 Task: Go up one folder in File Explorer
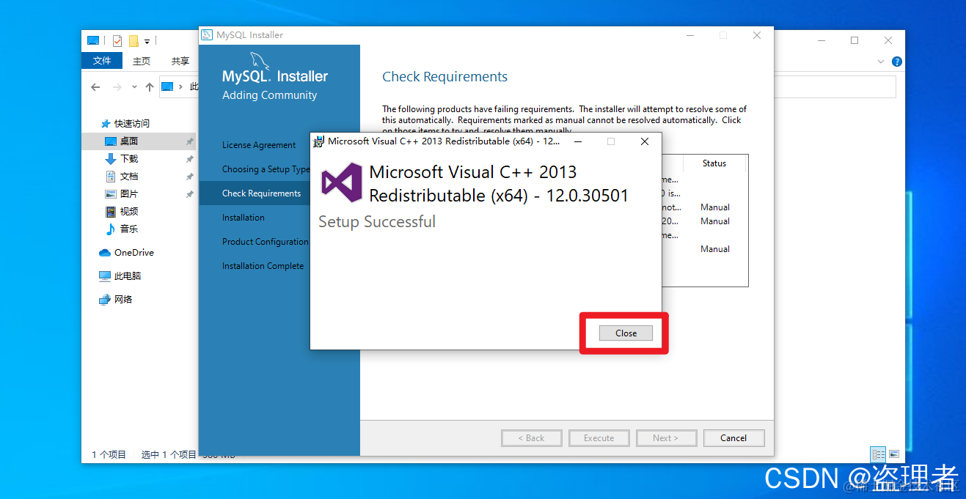[x=150, y=86]
